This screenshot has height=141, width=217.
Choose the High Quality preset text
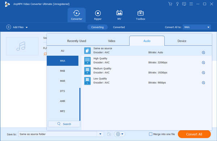pos(100,59)
